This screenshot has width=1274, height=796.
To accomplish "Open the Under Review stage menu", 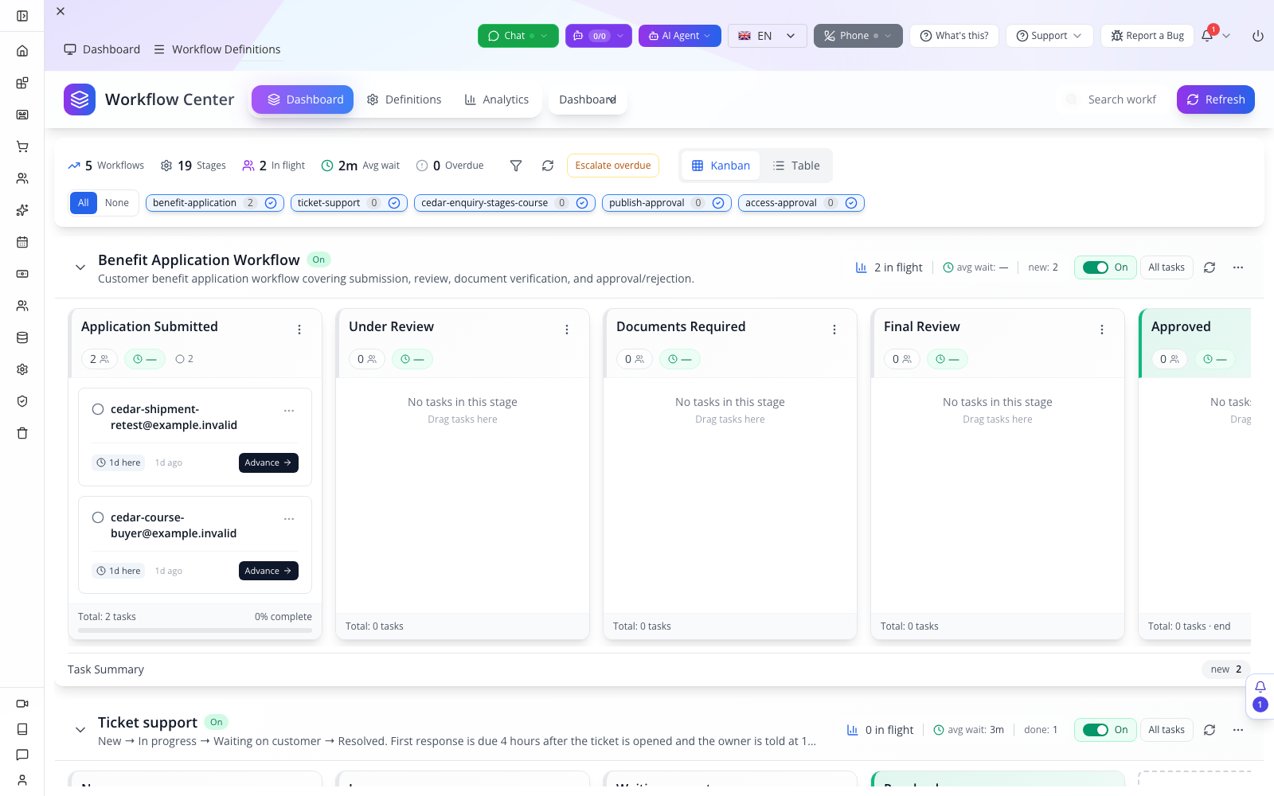I will click(x=567, y=330).
